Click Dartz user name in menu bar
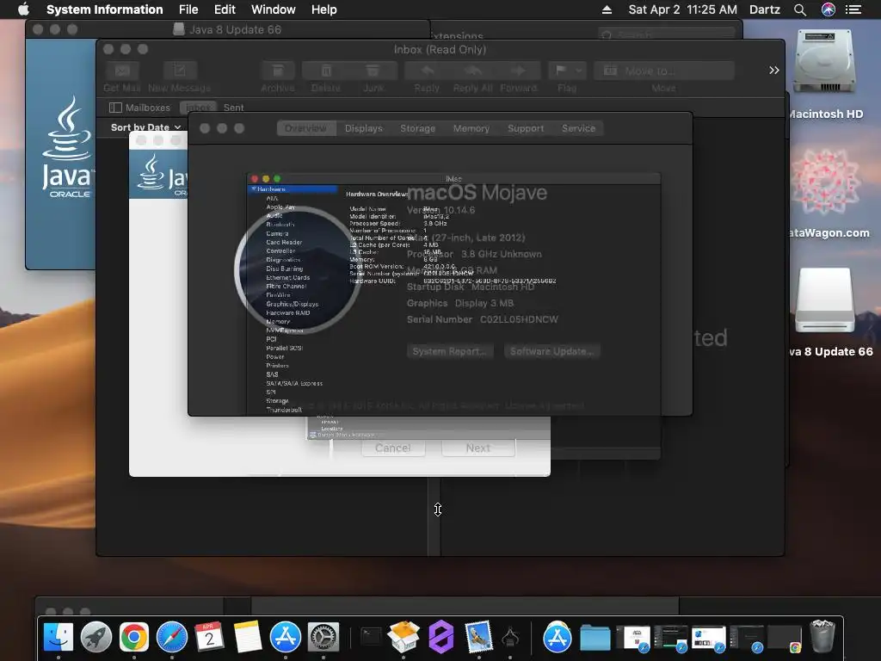 click(x=765, y=9)
